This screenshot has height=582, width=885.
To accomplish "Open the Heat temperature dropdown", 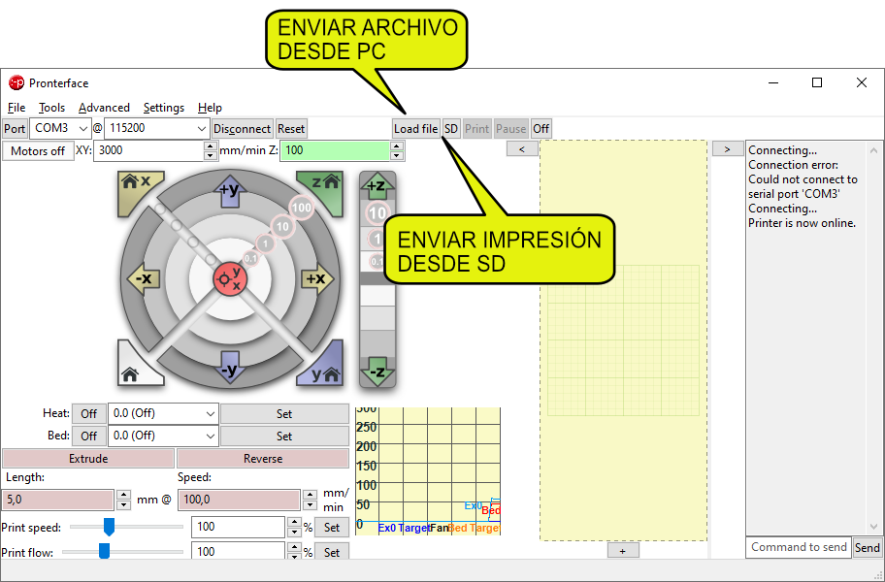I will click(x=162, y=414).
